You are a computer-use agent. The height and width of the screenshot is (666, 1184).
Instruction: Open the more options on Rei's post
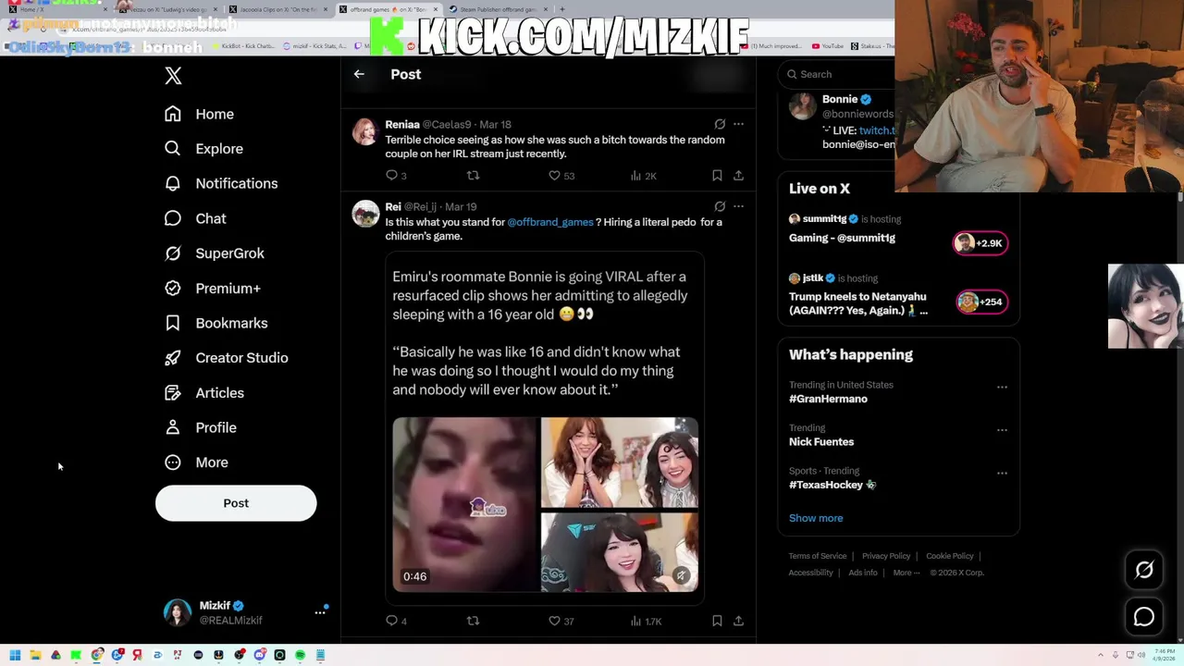(738, 206)
